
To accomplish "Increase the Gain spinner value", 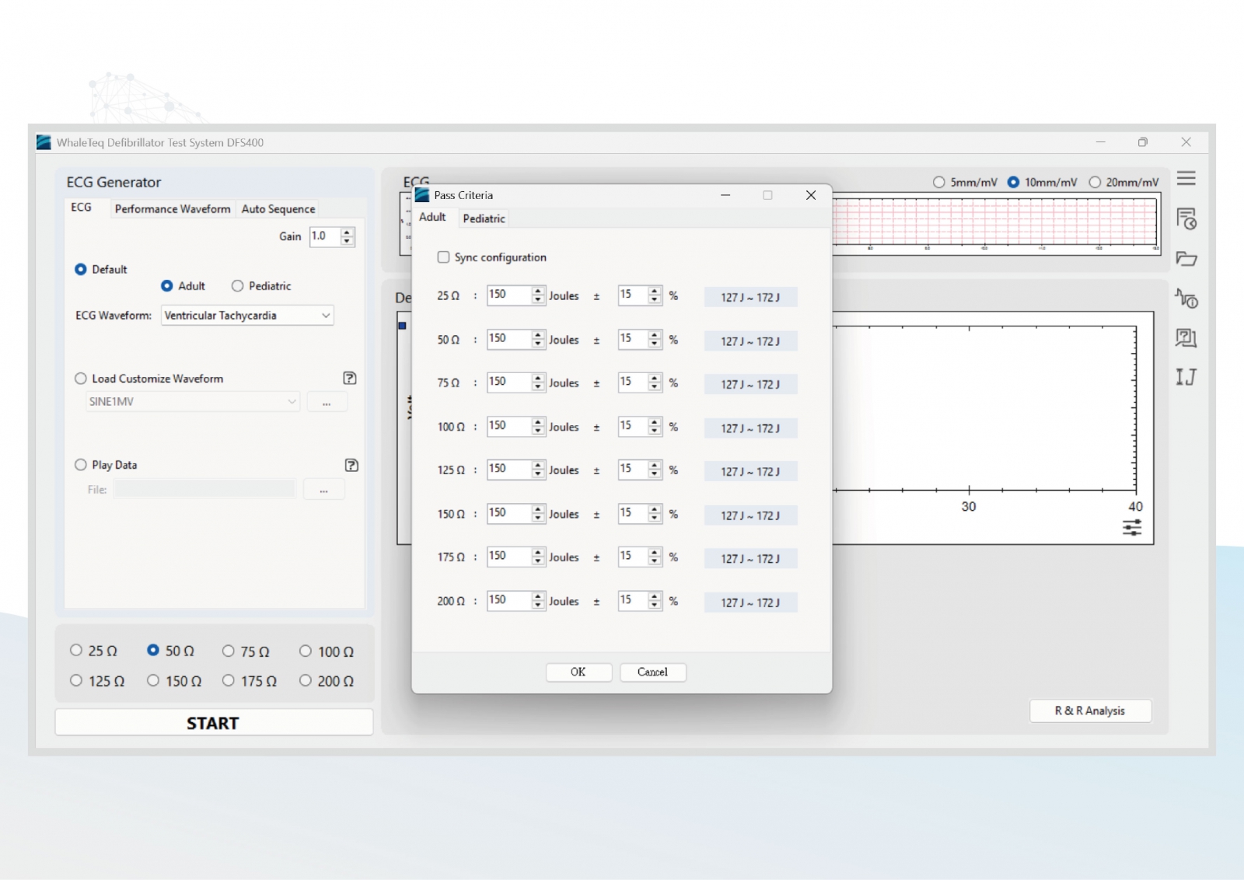I will [x=348, y=232].
